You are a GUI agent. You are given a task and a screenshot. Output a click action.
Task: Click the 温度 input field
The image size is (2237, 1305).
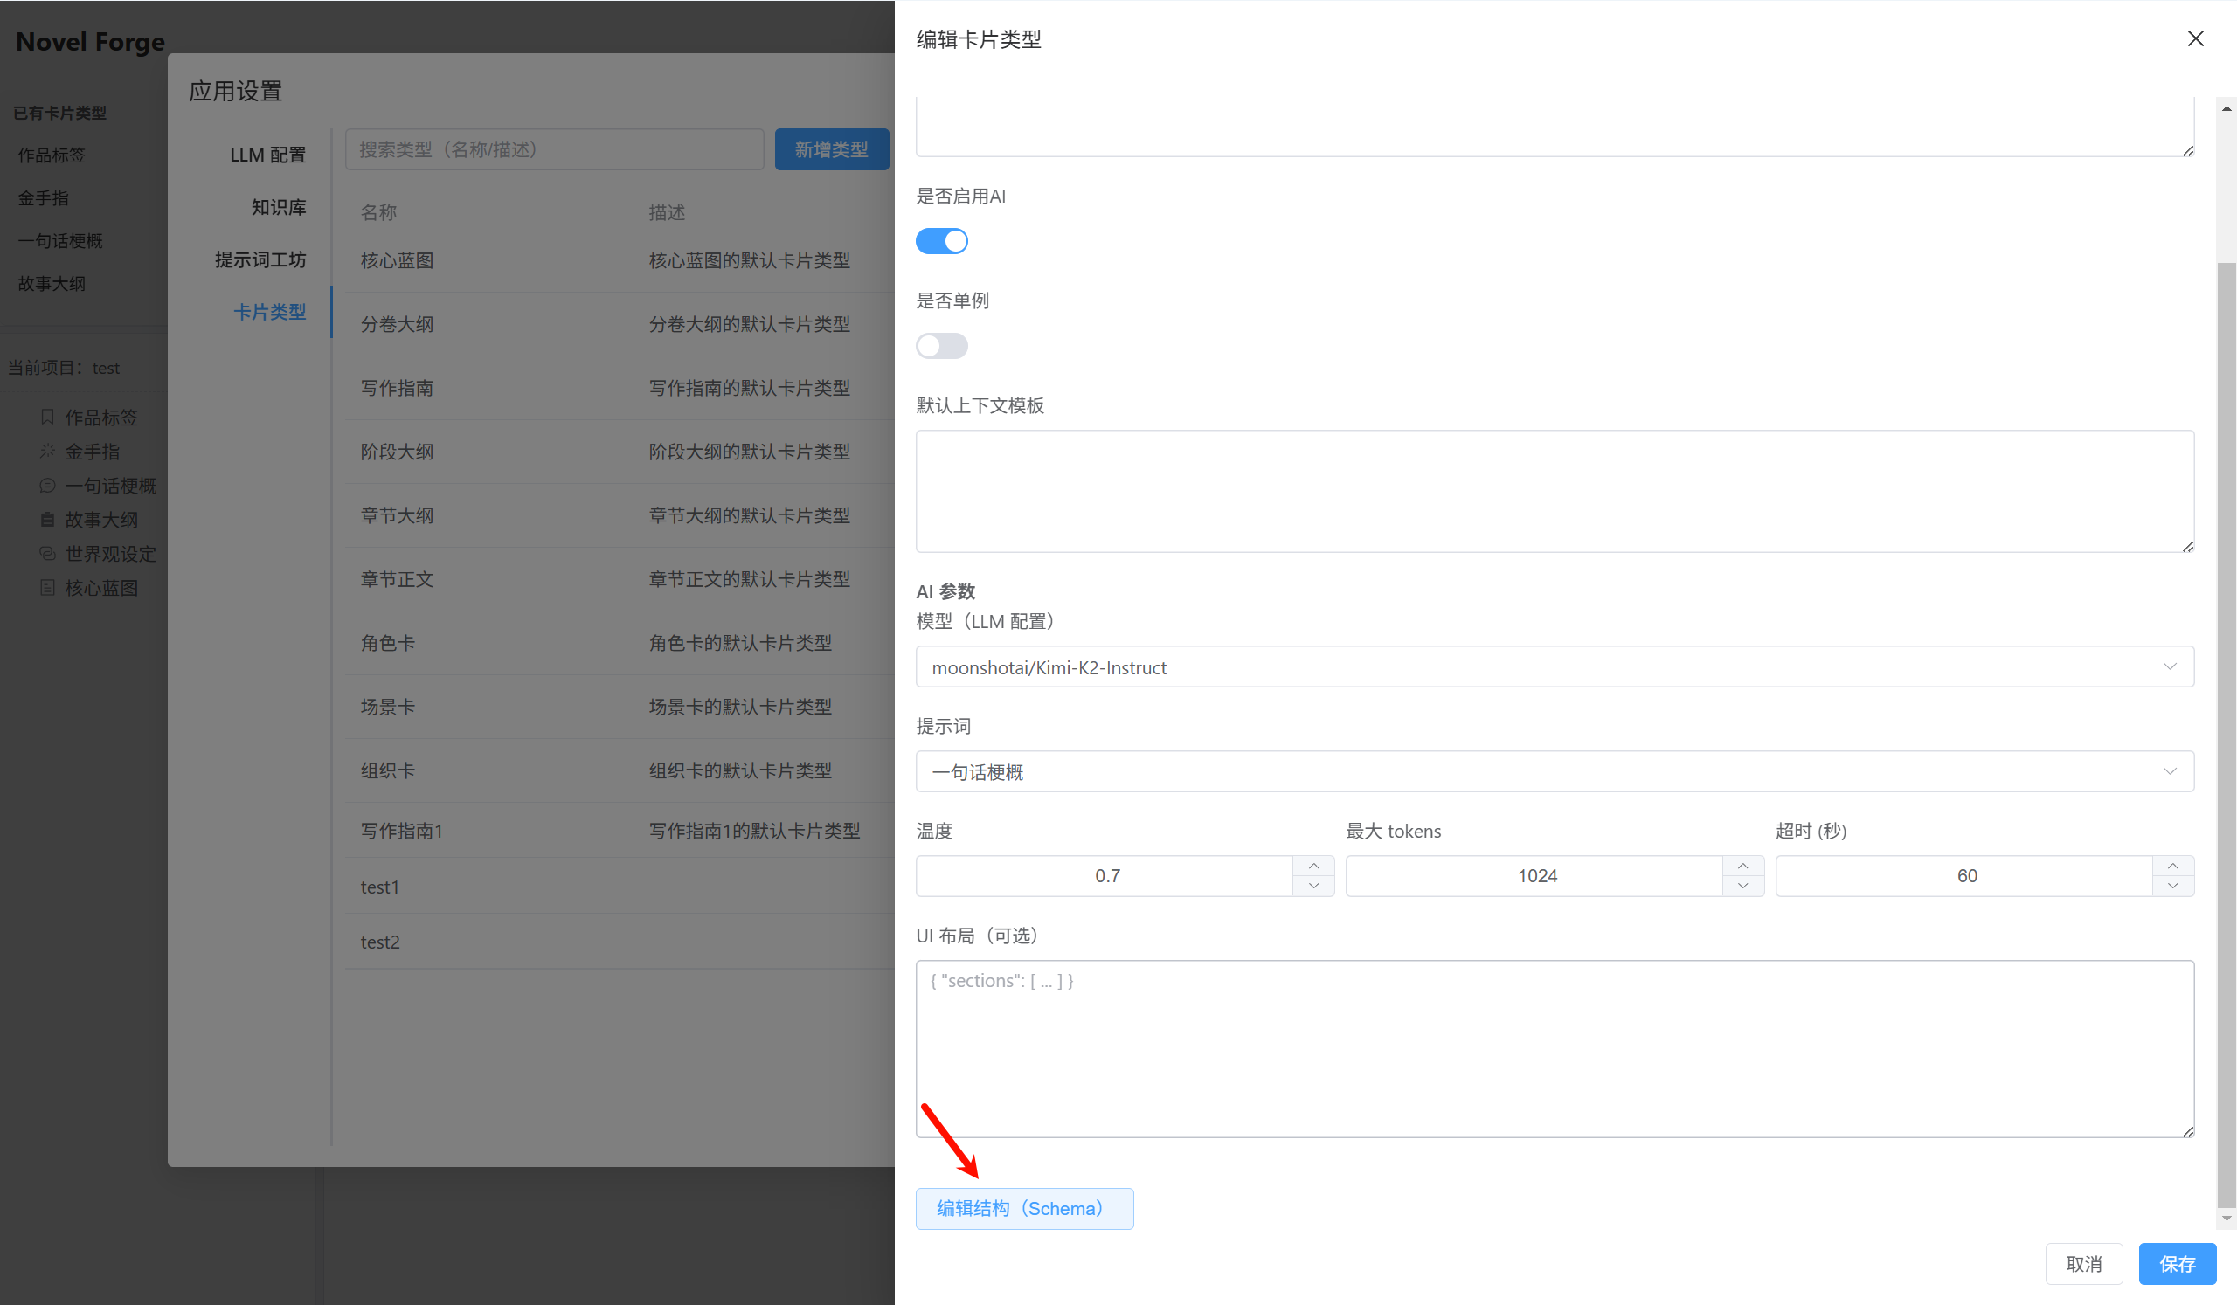tap(1105, 876)
